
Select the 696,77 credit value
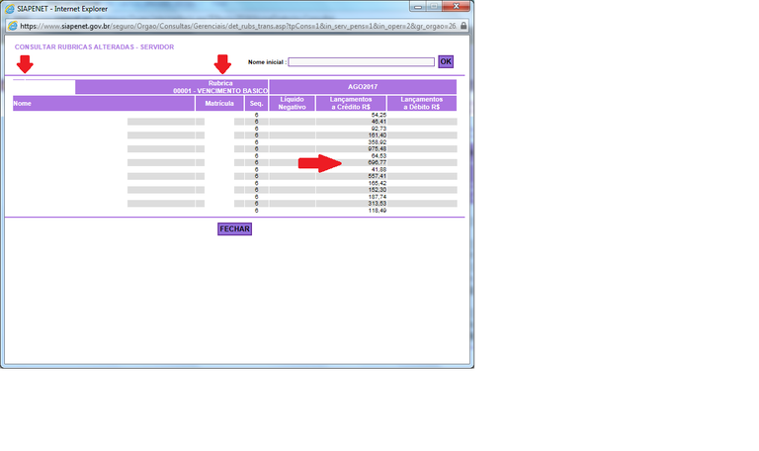coord(376,163)
